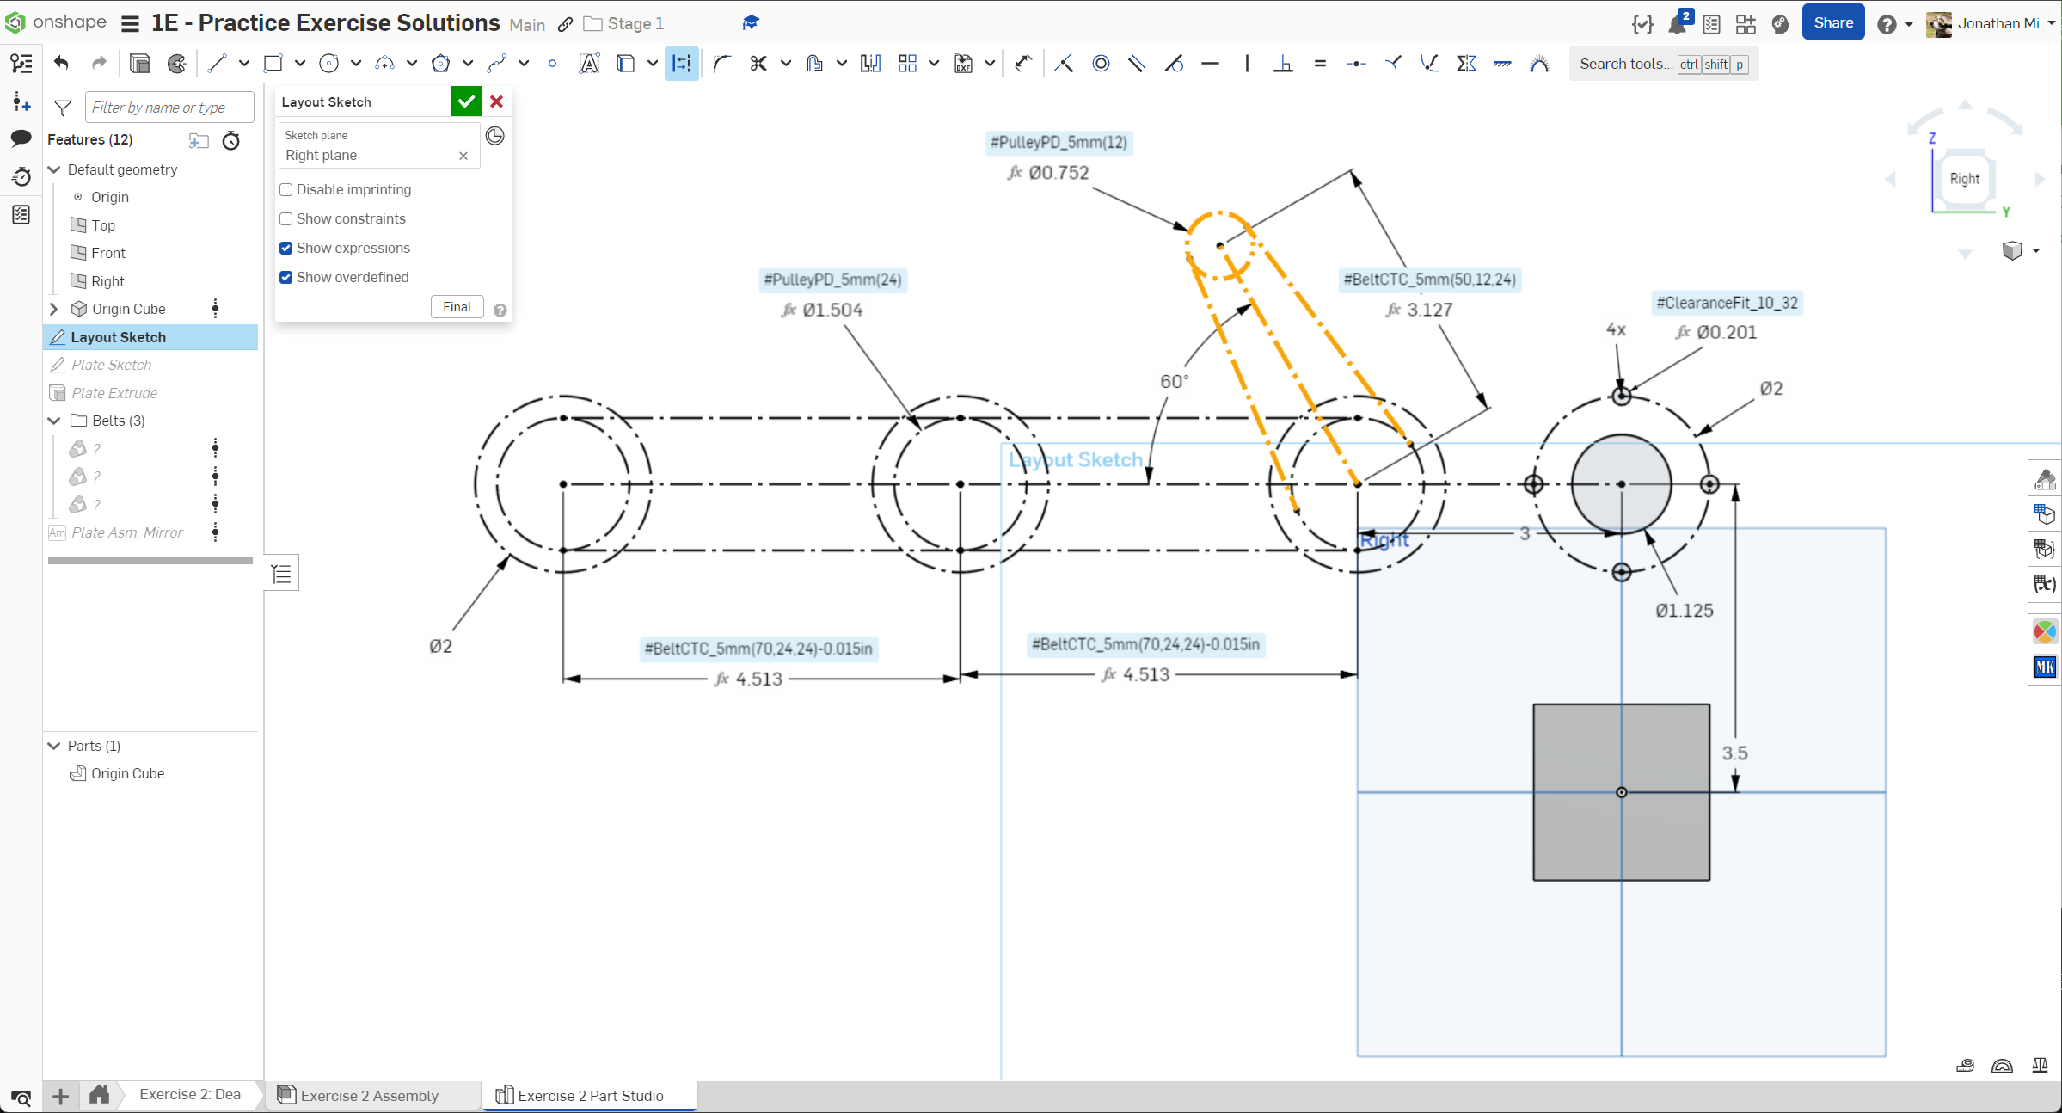2062x1113 pixels.
Task: Click the Text sketch tool
Action: pos(589,64)
